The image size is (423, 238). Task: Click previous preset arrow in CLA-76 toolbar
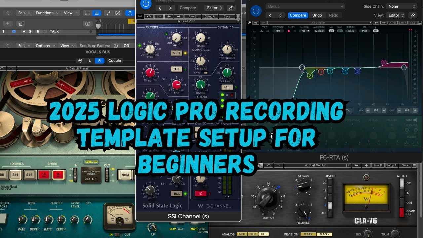tap(356, 165)
